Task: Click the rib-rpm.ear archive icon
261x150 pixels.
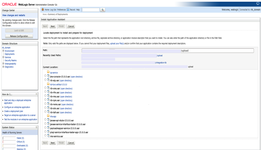Action: 48,100
